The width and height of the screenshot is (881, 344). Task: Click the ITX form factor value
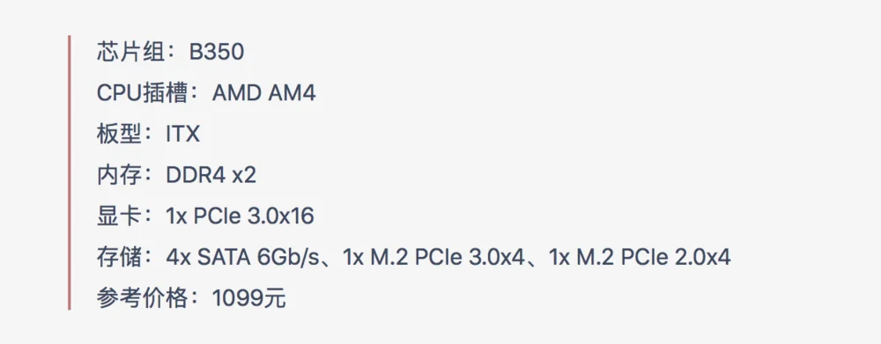point(182,135)
